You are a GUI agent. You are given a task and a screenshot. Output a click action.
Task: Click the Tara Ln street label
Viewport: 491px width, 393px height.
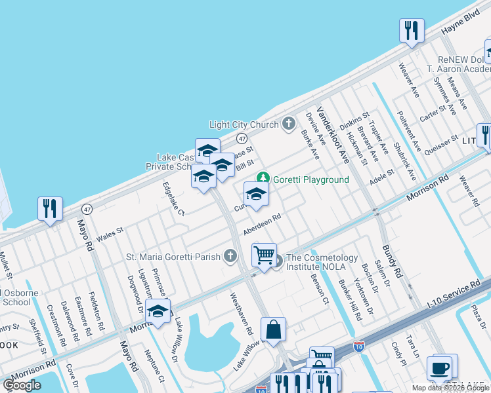click(413, 346)
